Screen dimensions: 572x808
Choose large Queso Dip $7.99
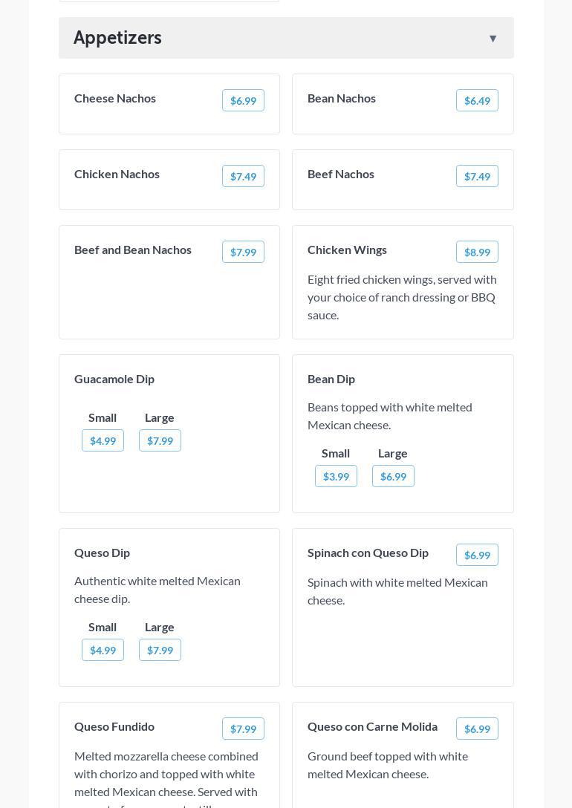click(160, 651)
